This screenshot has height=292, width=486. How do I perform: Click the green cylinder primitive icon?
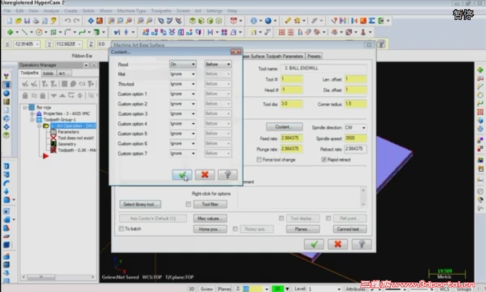click(x=97, y=32)
